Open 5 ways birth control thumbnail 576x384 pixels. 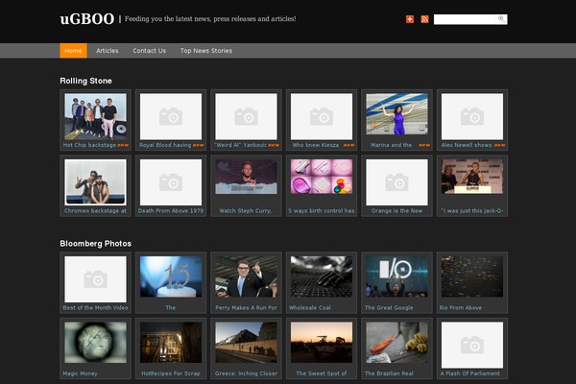(322, 177)
